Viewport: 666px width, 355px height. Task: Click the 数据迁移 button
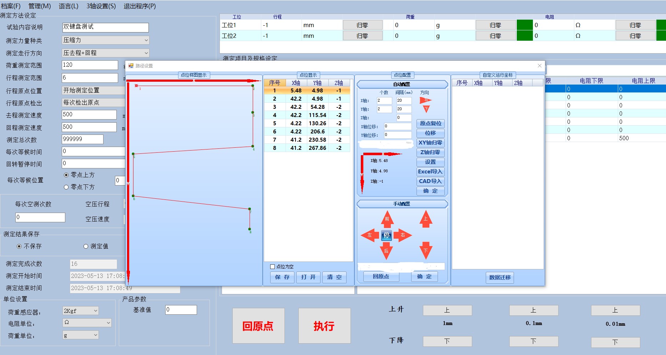point(500,278)
